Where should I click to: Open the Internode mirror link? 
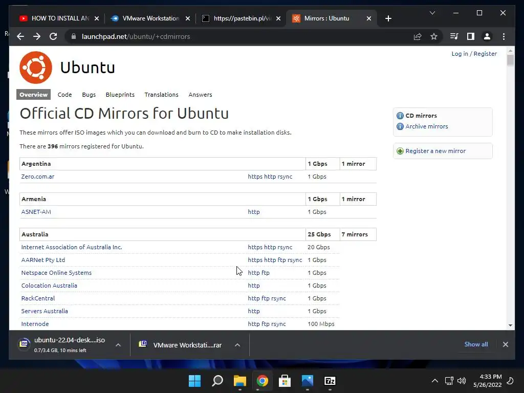pos(35,324)
